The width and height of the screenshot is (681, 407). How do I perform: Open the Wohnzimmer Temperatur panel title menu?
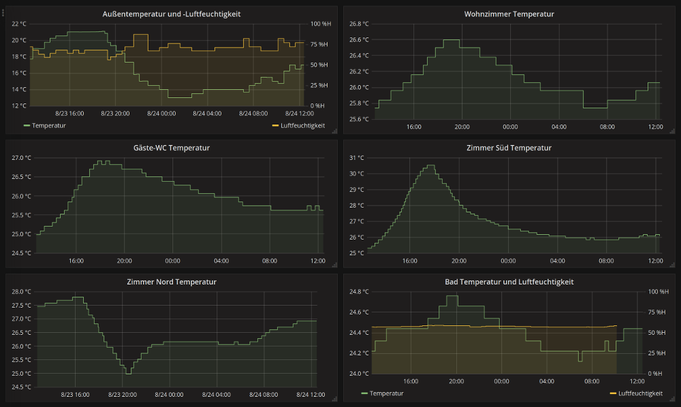click(509, 14)
